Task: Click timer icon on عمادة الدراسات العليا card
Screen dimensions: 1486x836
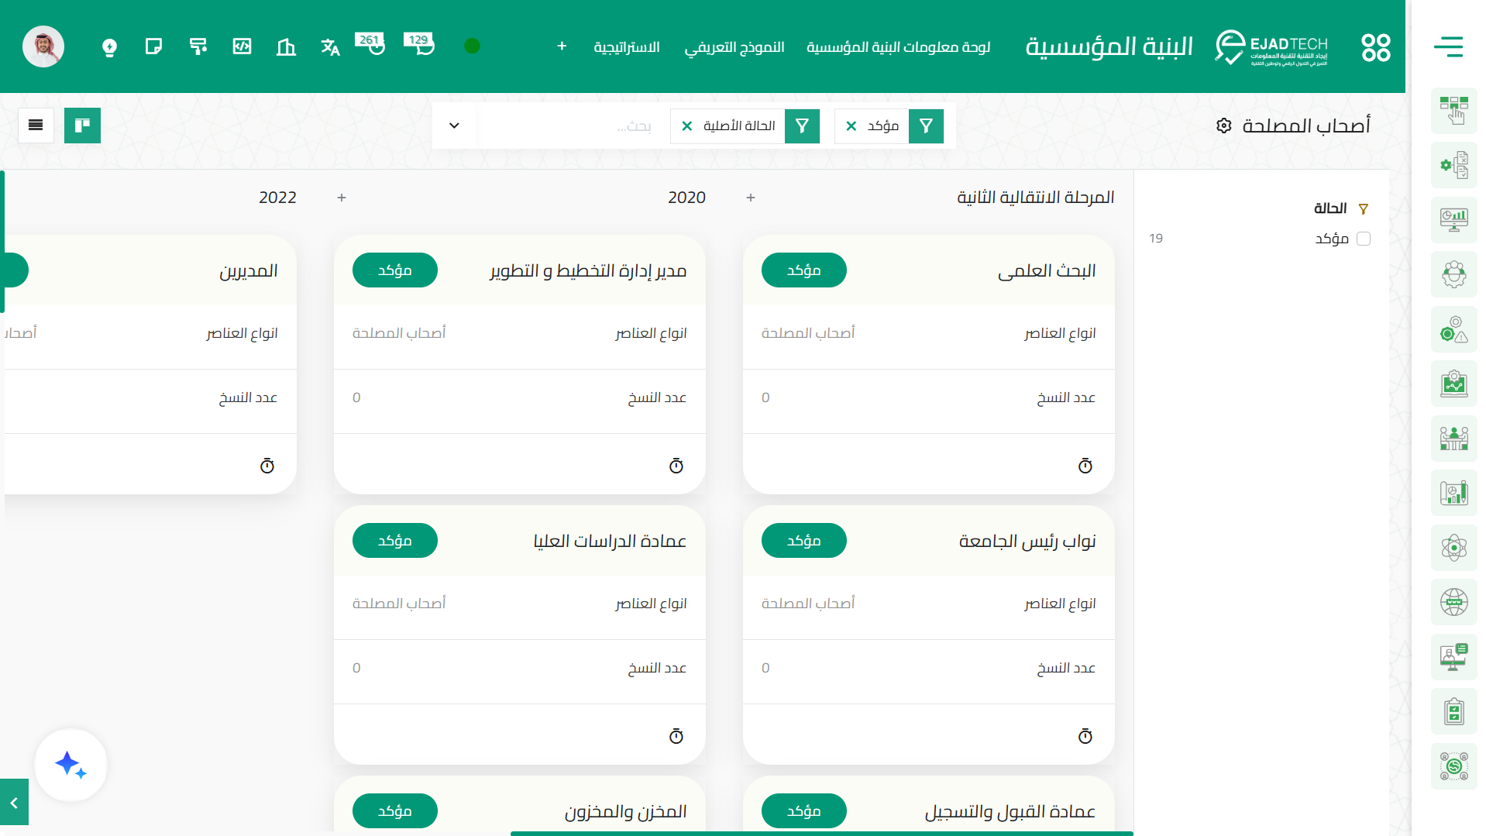Action: [676, 736]
